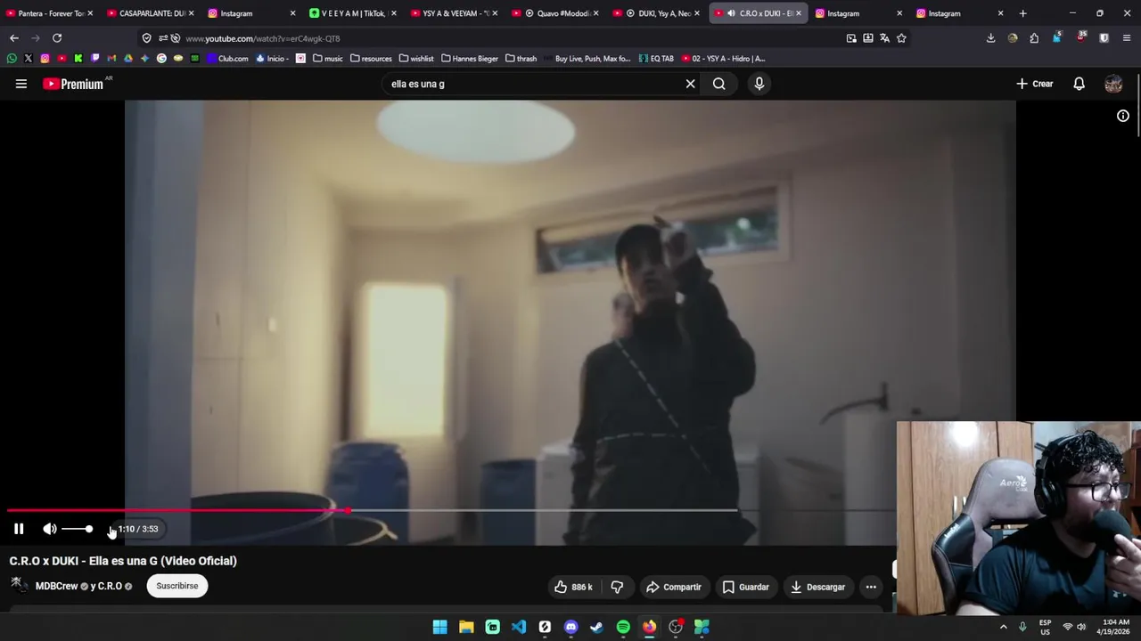Expand the resources bookmarks folder

tap(371, 59)
